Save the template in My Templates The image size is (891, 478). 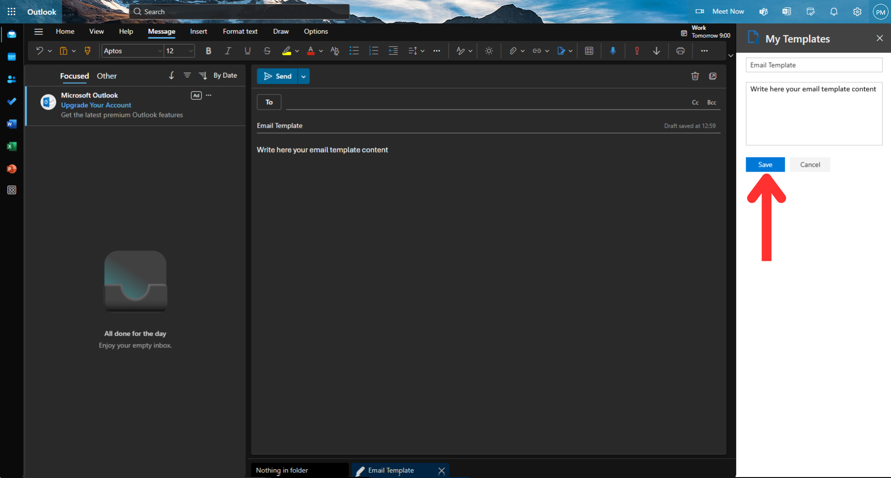click(x=765, y=164)
